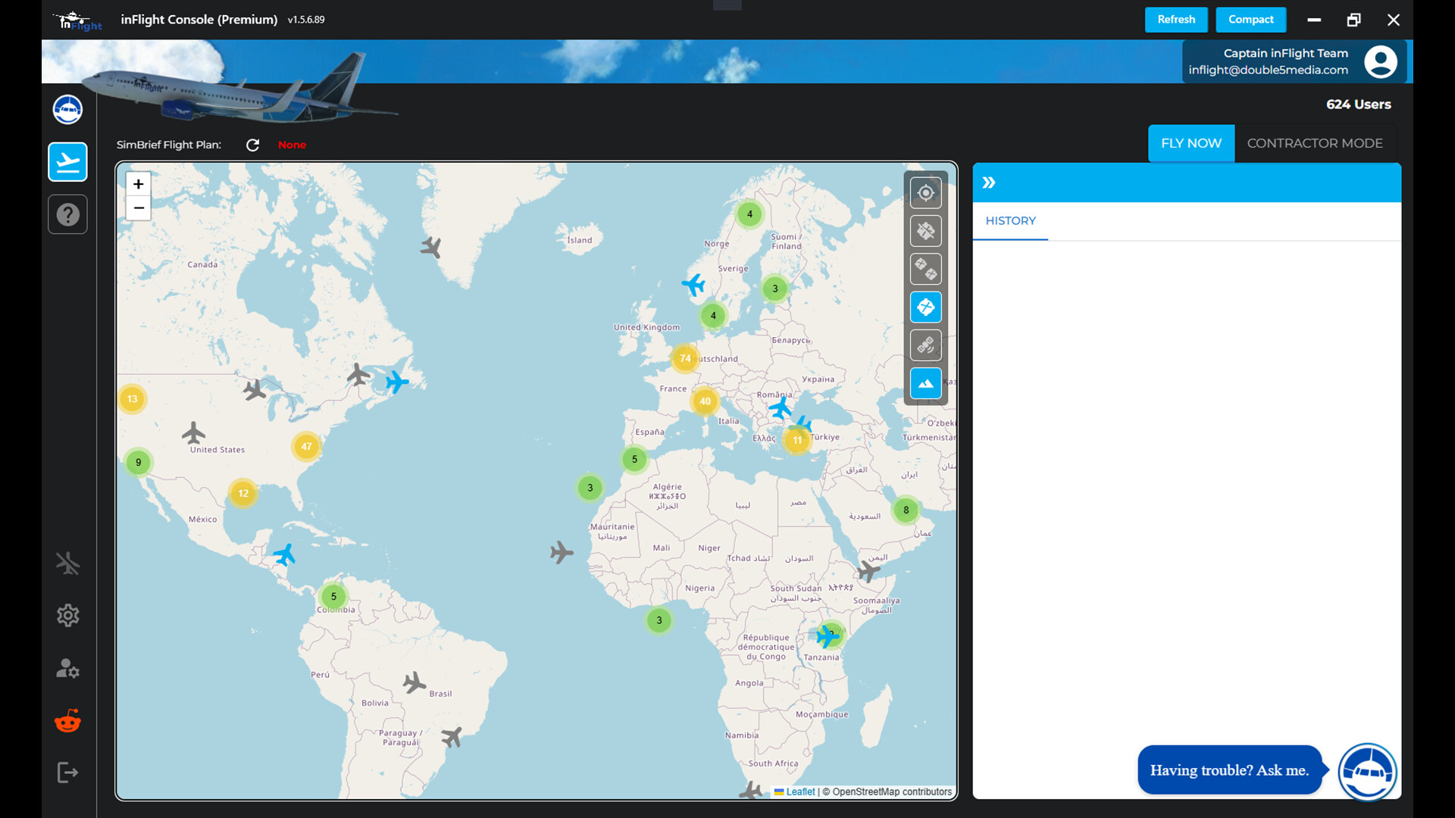Click the inFlight logo at sidebar top
The height and width of the screenshot is (818, 1455).
(67, 108)
